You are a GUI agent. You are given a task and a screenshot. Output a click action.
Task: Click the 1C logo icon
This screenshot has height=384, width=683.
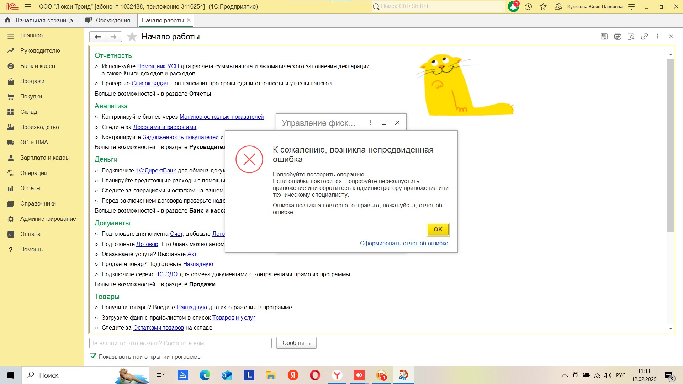tap(12, 6)
